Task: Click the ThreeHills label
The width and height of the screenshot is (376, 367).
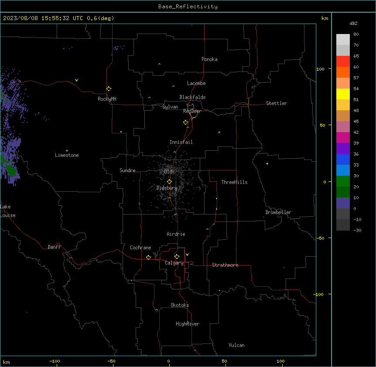Action: point(234,182)
